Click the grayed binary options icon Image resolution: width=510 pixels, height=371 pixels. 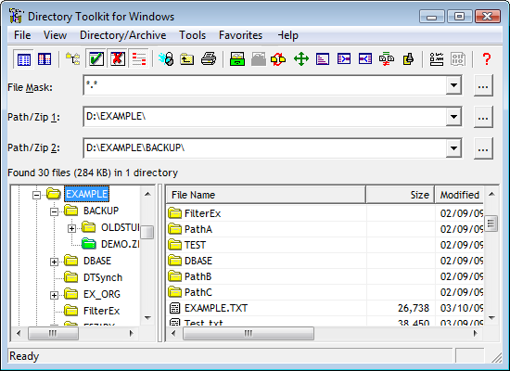click(x=458, y=59)
